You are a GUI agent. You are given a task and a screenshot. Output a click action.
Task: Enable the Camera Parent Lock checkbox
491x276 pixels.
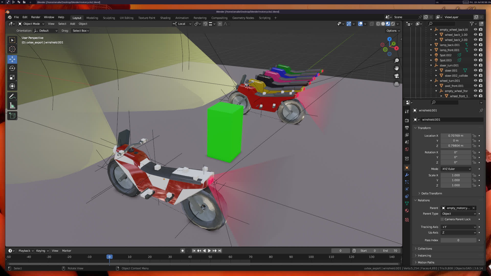(x=442, y=219)
